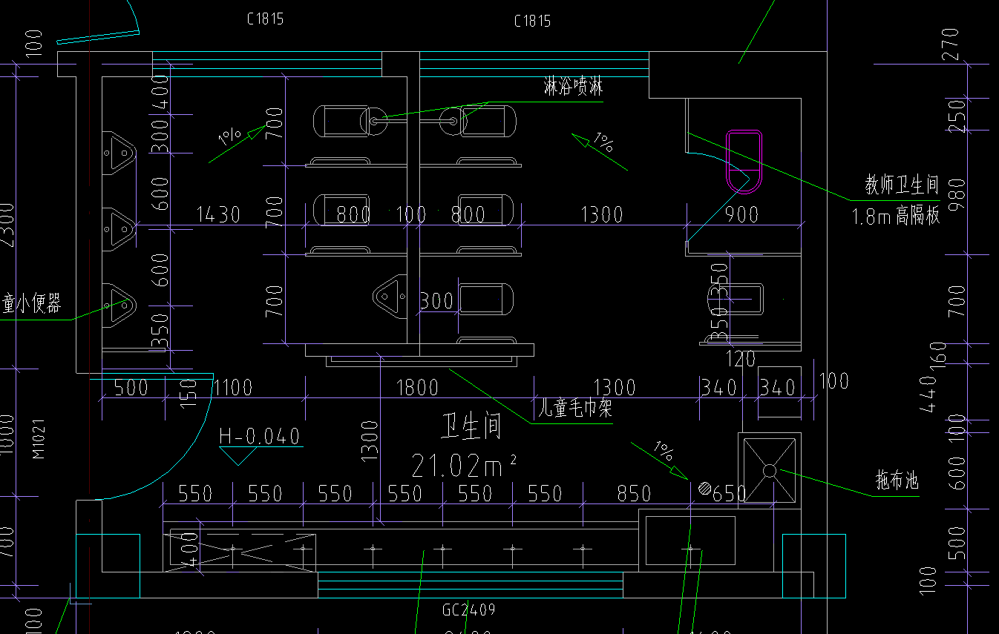This screenshot has width=999, height=634.
Task: Select the 童小便器 leader label
Action: [x=31, y=303]
